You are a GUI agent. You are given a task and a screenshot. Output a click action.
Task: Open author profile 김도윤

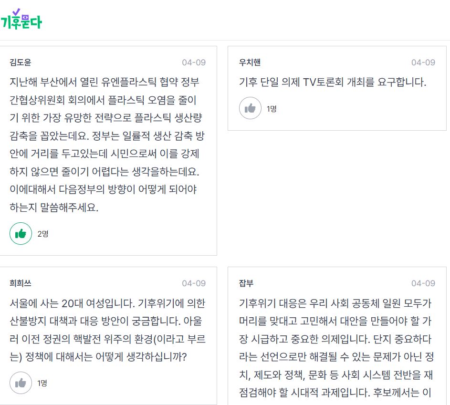(21, 62)
